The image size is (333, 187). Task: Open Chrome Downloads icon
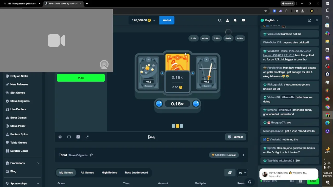tap(302, 11)
